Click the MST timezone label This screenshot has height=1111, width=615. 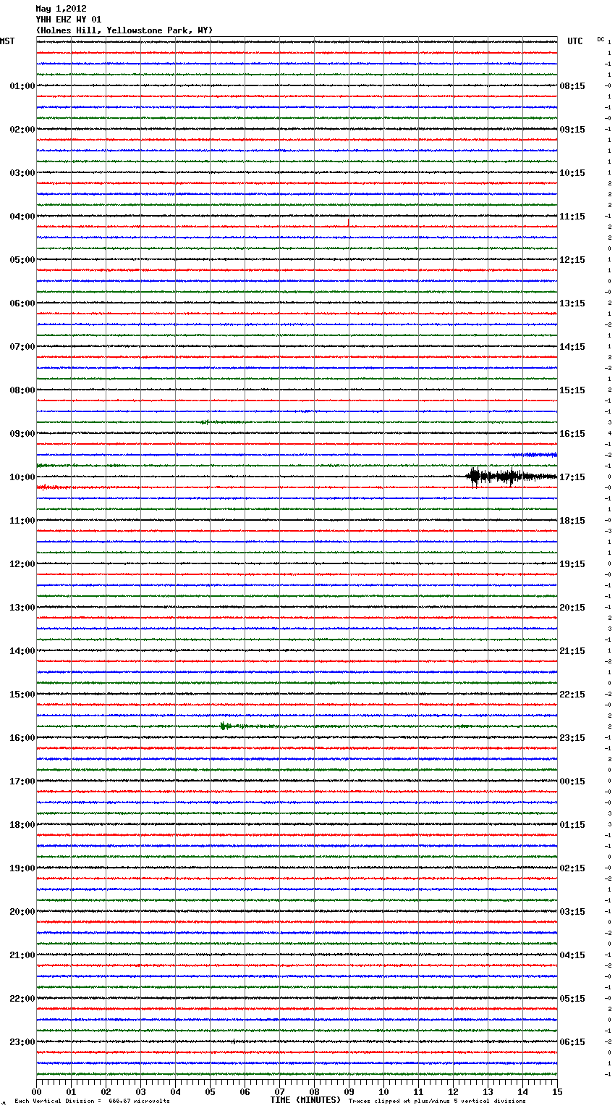click(x=7, y=41)
